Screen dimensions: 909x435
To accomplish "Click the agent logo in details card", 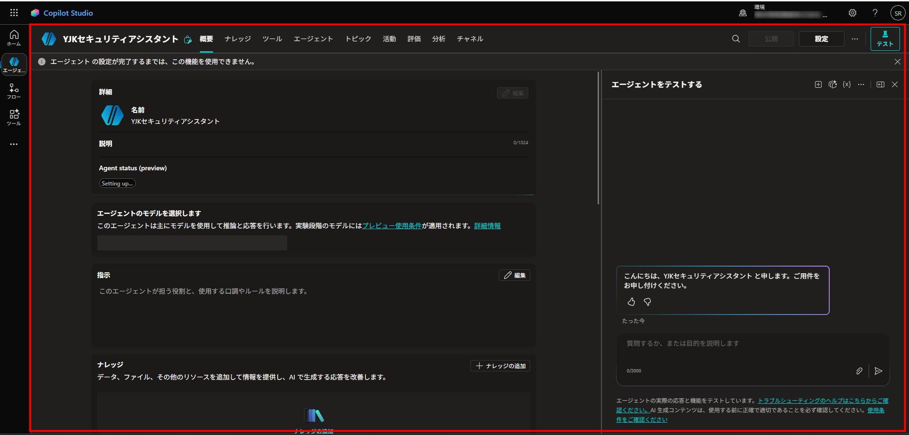I will click(x=112, y=115).
